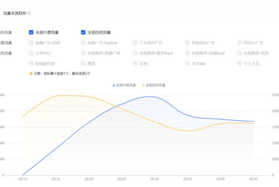The image size is (279, 187).
Task: Tick the 品牌广告-其他 checkbox
Action: 31,43
